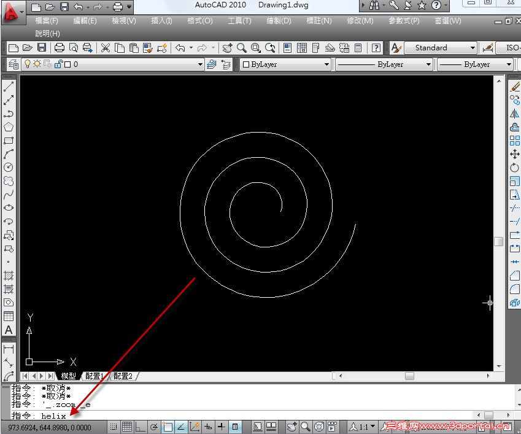Toggle Polar tracking in status bar
The height and width of the screenshot is (434, 521).
[x=154, y=427]
